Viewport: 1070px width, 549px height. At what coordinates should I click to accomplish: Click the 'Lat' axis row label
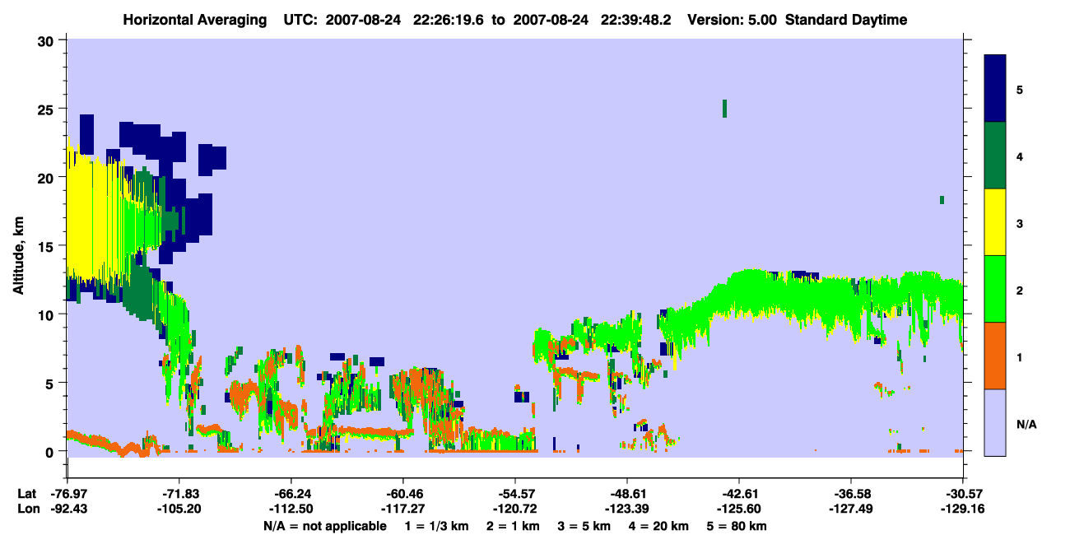[26, 494]
